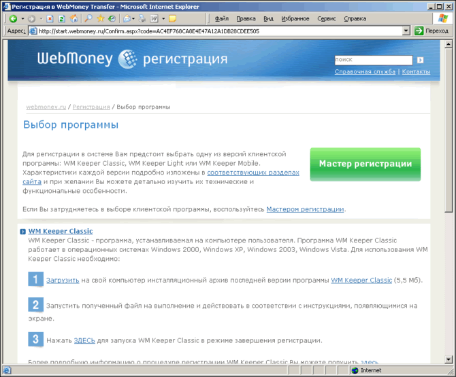456x377 pixels.
Task: Click the сайта link in the intro paragraph
Action: [x=32, y=181]
